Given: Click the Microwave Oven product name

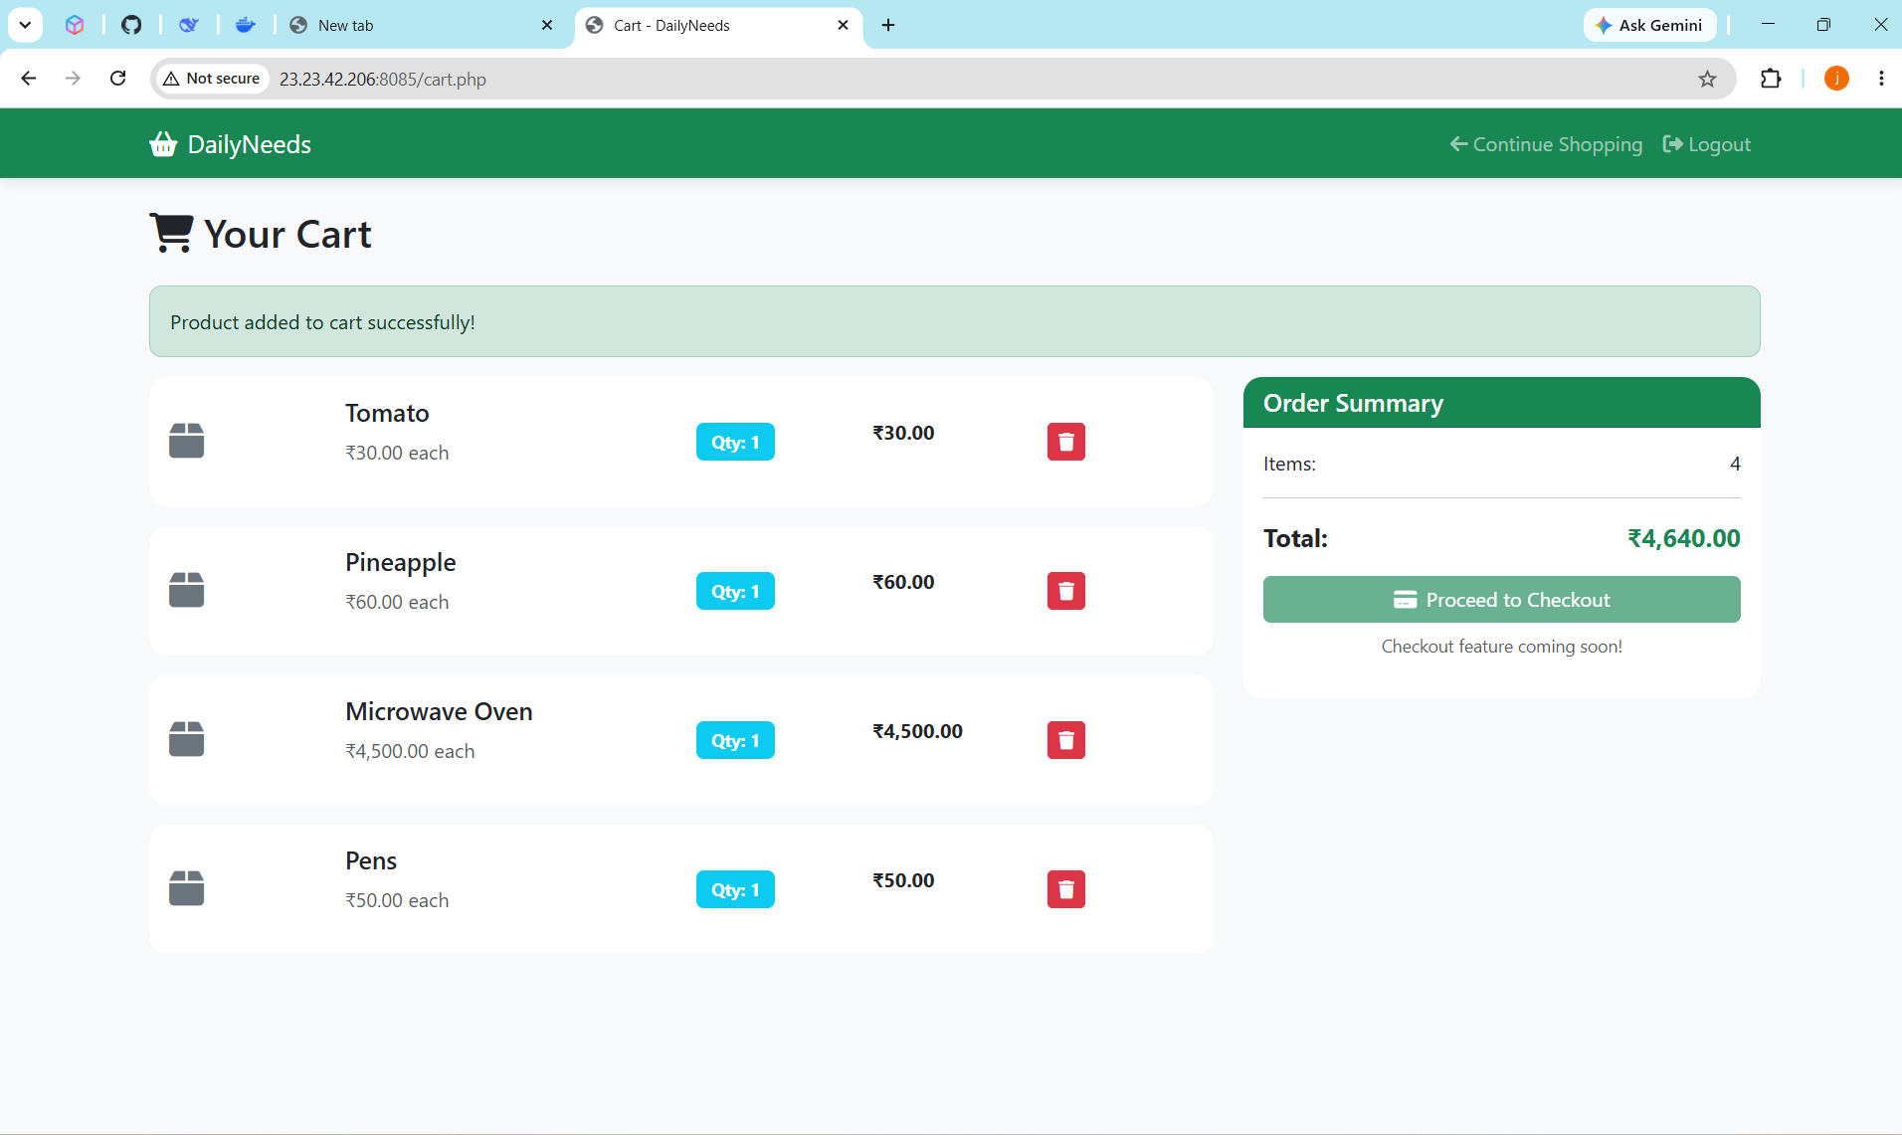Looking at the screenshot, I should click(439, 711).
